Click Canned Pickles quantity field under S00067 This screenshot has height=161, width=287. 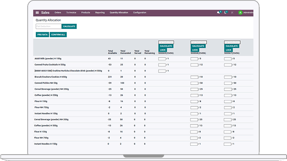(228, 83)
